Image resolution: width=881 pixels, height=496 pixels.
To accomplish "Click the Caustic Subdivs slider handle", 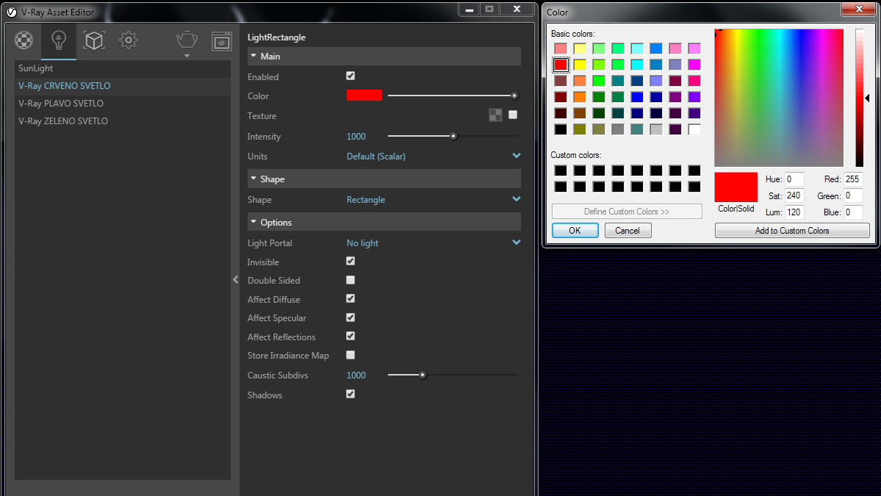I will [x=422, y=375].
